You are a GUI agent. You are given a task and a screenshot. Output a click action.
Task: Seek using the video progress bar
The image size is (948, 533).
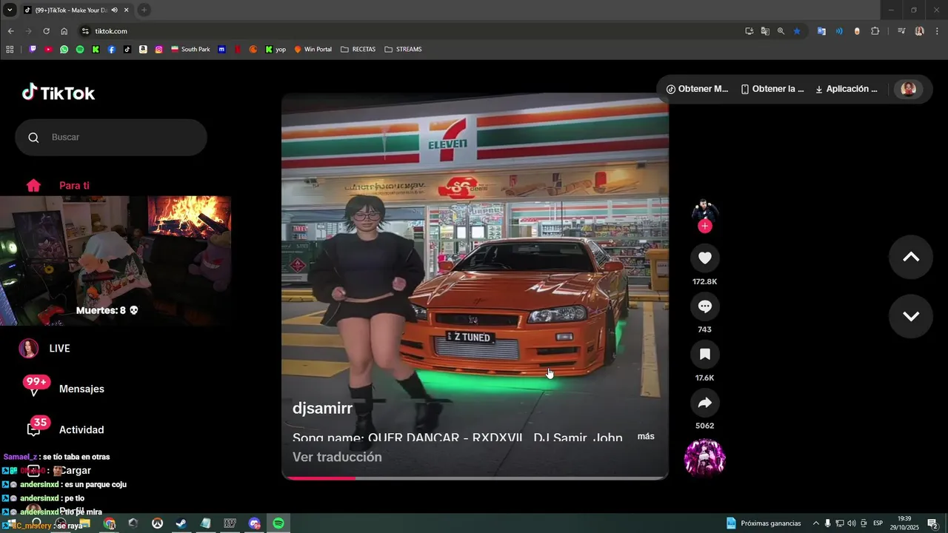475,478
